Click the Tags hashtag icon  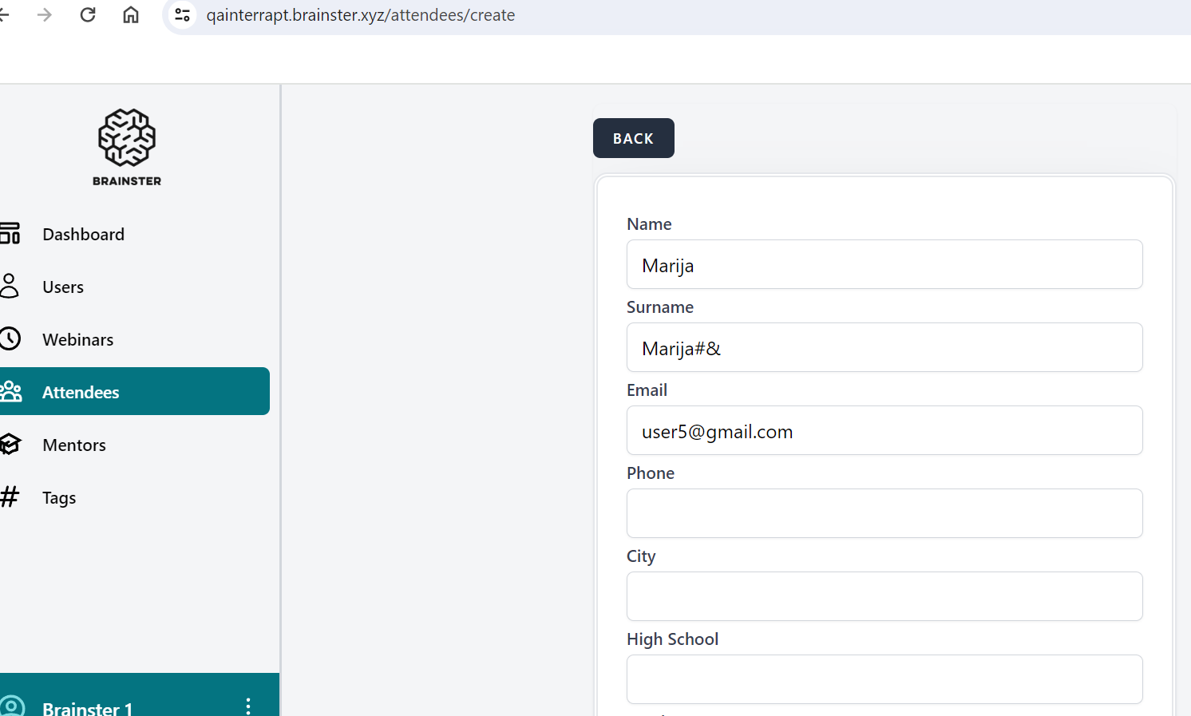(x=10, y=497)
